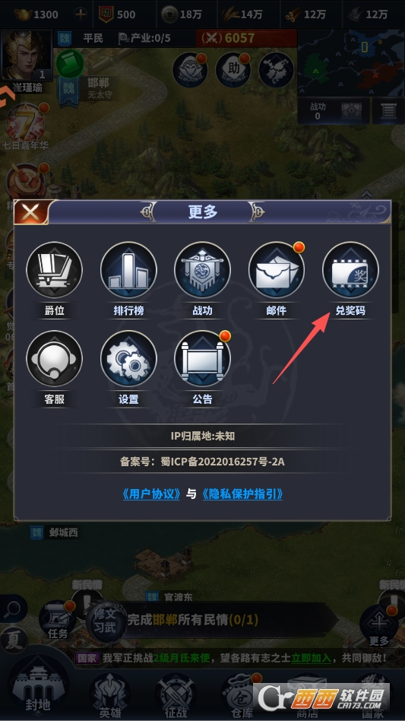This screenshot has height=721, width=405.
Task: Open the 排行榜 leaderboard icon
Action: [128, 271]
